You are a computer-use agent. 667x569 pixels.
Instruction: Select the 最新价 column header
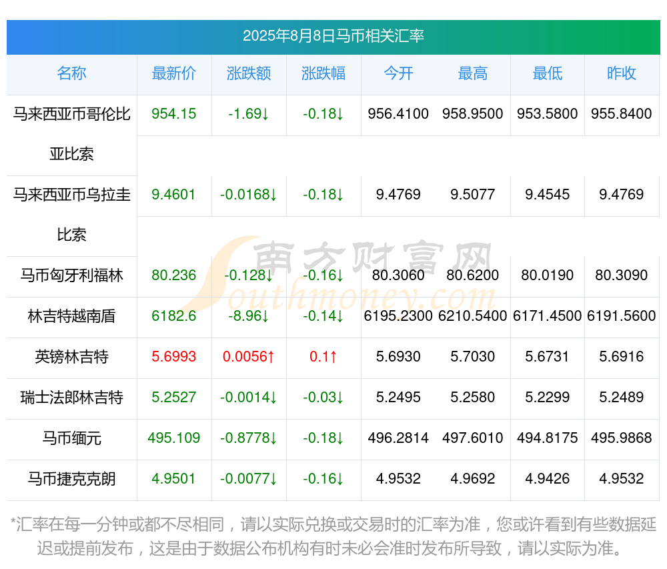[173, 73]
